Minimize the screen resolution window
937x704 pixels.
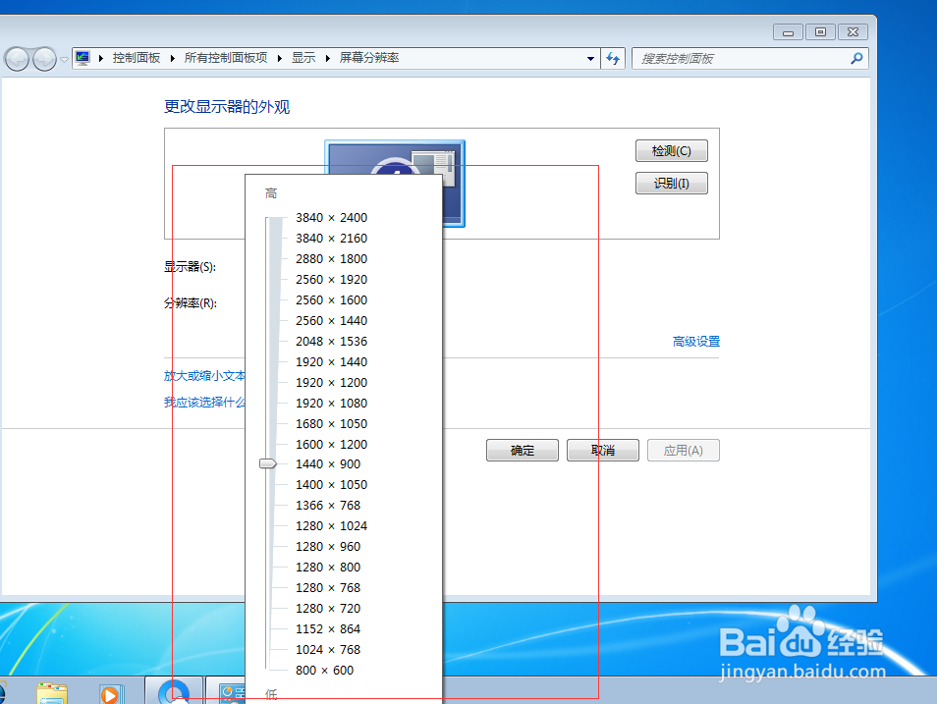pos(789,32)
